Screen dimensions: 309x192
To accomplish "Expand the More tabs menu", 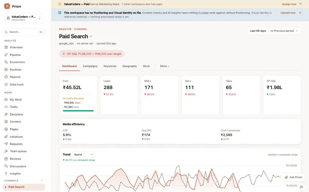I will (165, 66).
